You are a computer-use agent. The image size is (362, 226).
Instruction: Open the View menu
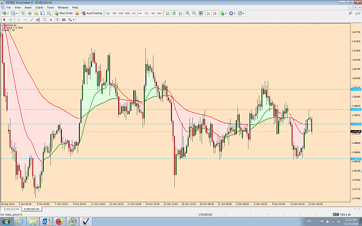pos(17,8)
